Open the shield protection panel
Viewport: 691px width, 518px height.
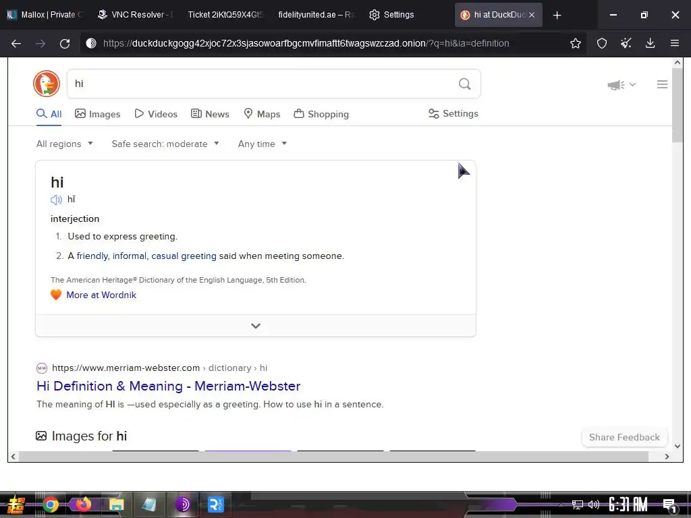coord(601,43)
